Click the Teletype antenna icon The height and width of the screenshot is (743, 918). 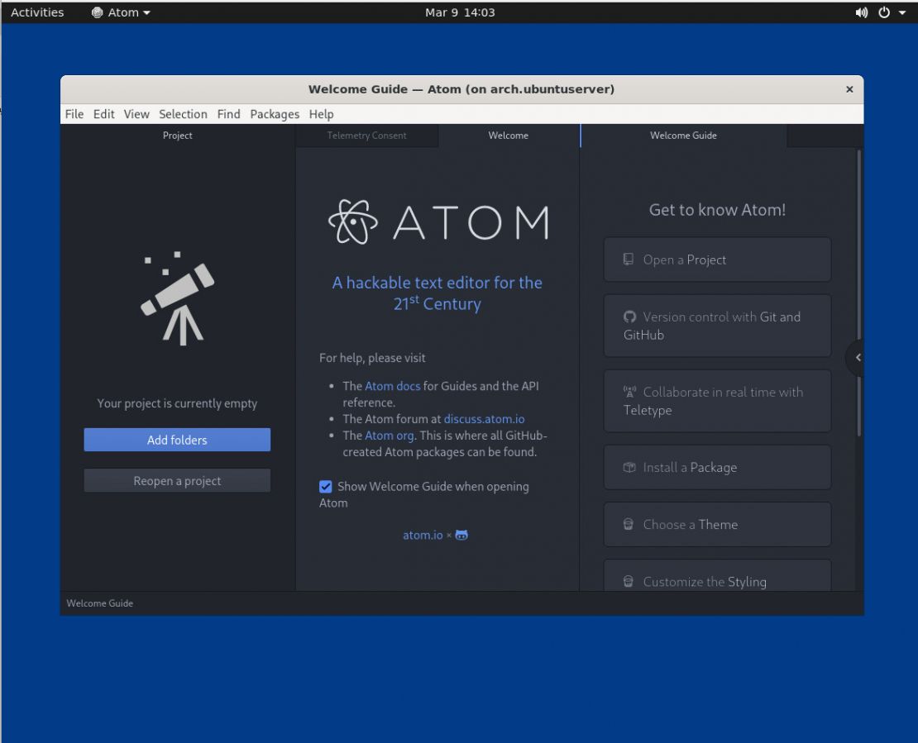629,392
